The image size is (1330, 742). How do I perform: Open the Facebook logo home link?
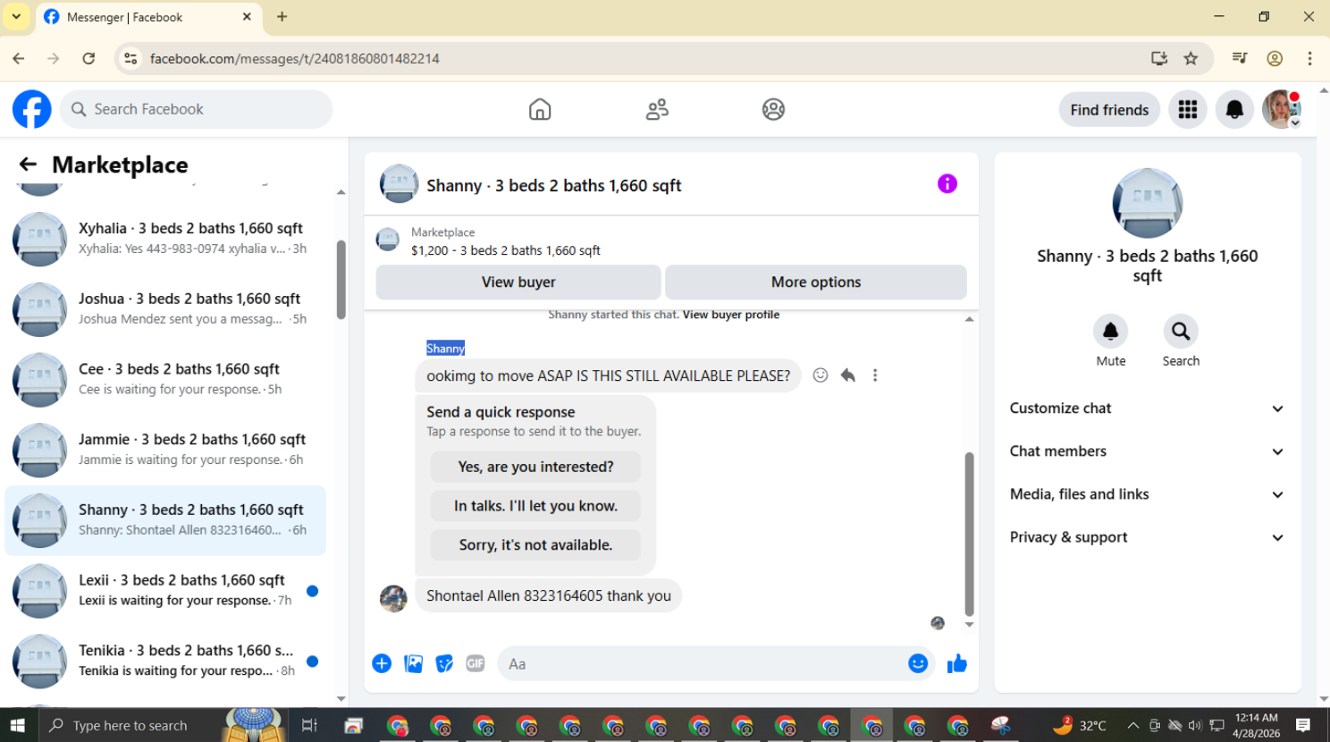pos(32,109)
